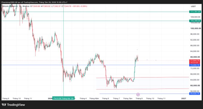Click the TradingView logo at the bottom
Viewport: 203px width, 109px height.
pyautogui.click(x=13, y=105)
